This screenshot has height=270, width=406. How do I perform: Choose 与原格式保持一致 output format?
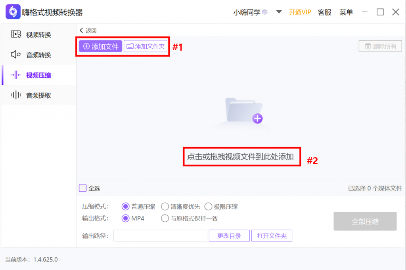click(x=165, y=218)
